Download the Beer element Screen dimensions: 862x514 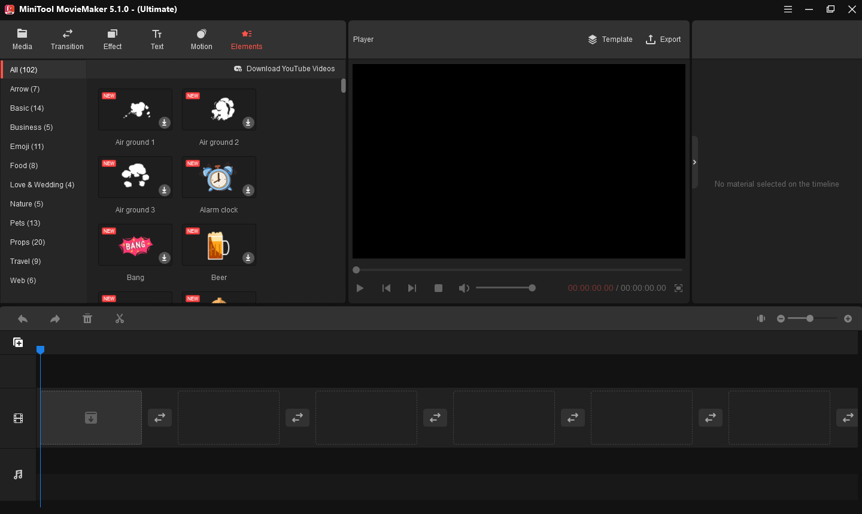coord(248,258)
